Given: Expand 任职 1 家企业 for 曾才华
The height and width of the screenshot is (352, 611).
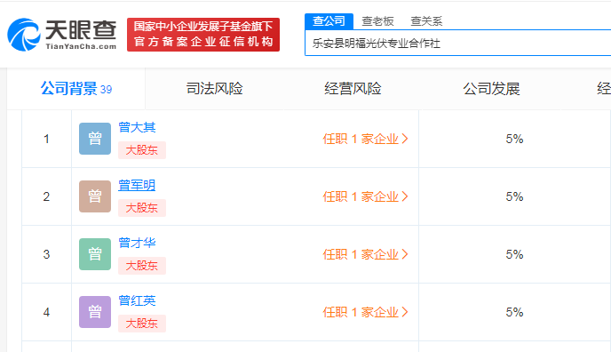Looking at the screenshot, I should click(x=365, y=254).
